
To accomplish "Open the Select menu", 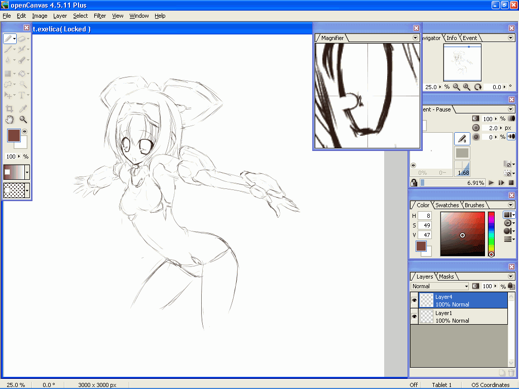I will pos(81,16).
